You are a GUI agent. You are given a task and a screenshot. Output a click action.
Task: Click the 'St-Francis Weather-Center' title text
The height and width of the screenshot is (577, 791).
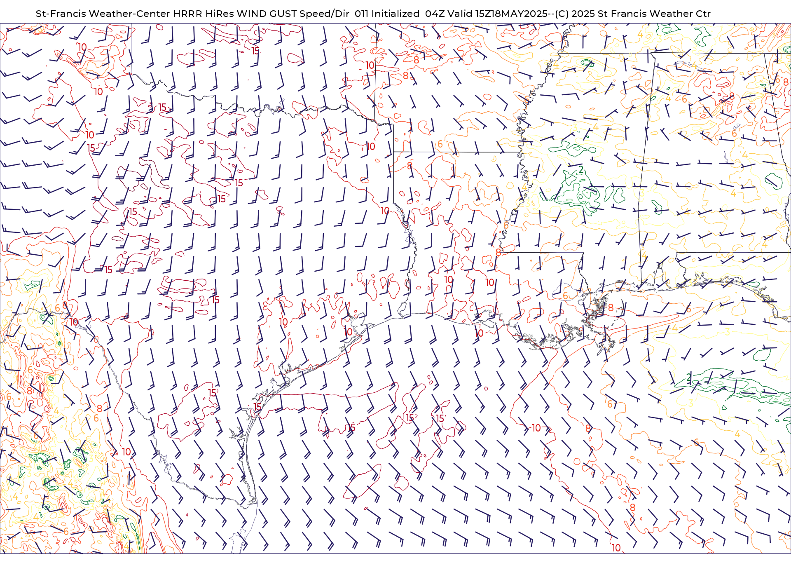coord(103,14)
